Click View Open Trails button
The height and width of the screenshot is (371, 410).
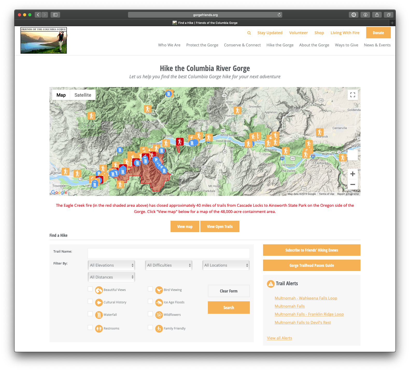coord(220,226)
